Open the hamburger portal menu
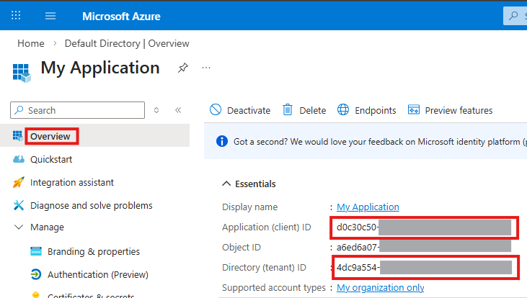The width and height of the screenshot is (527, 298). [50, 15]
